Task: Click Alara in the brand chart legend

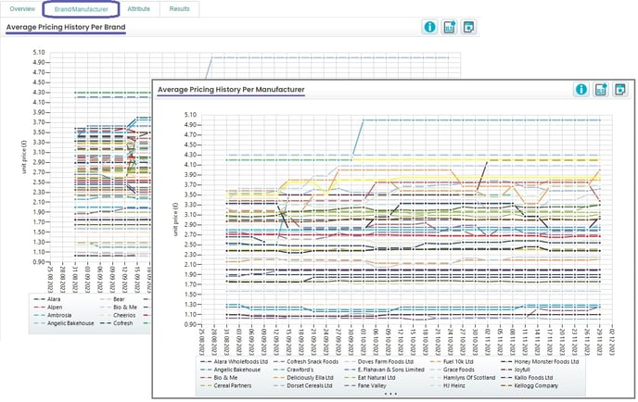Action: pyautogui.click(x=47, y=299)
